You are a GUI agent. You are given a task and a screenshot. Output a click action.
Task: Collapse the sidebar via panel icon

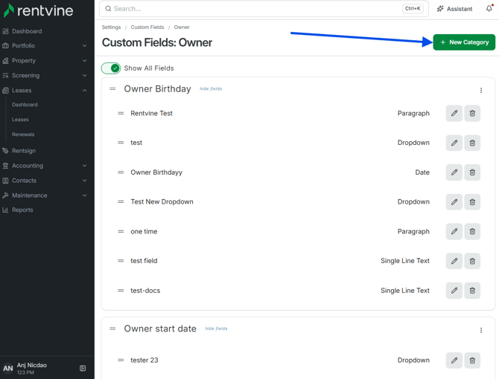(83, 368)
